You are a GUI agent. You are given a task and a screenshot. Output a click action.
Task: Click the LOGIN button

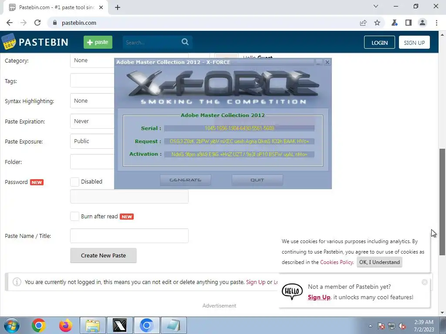tap(379, 42)
